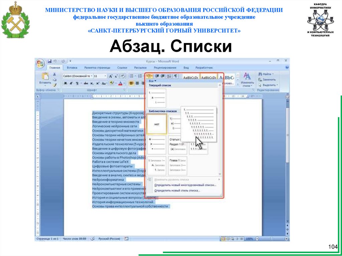342x256 pixels.
Task: Switch to the Ссылки tab
Action: (122, 68)
